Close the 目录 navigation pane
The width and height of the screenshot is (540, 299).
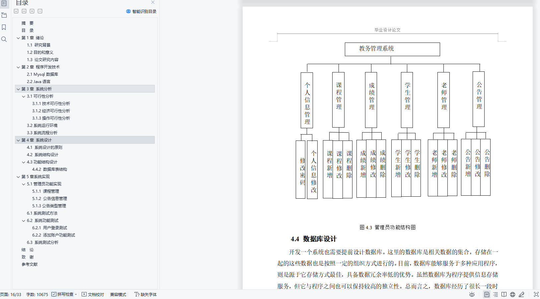153,2
